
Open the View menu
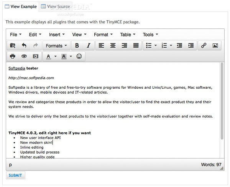[x=79, y=35]
